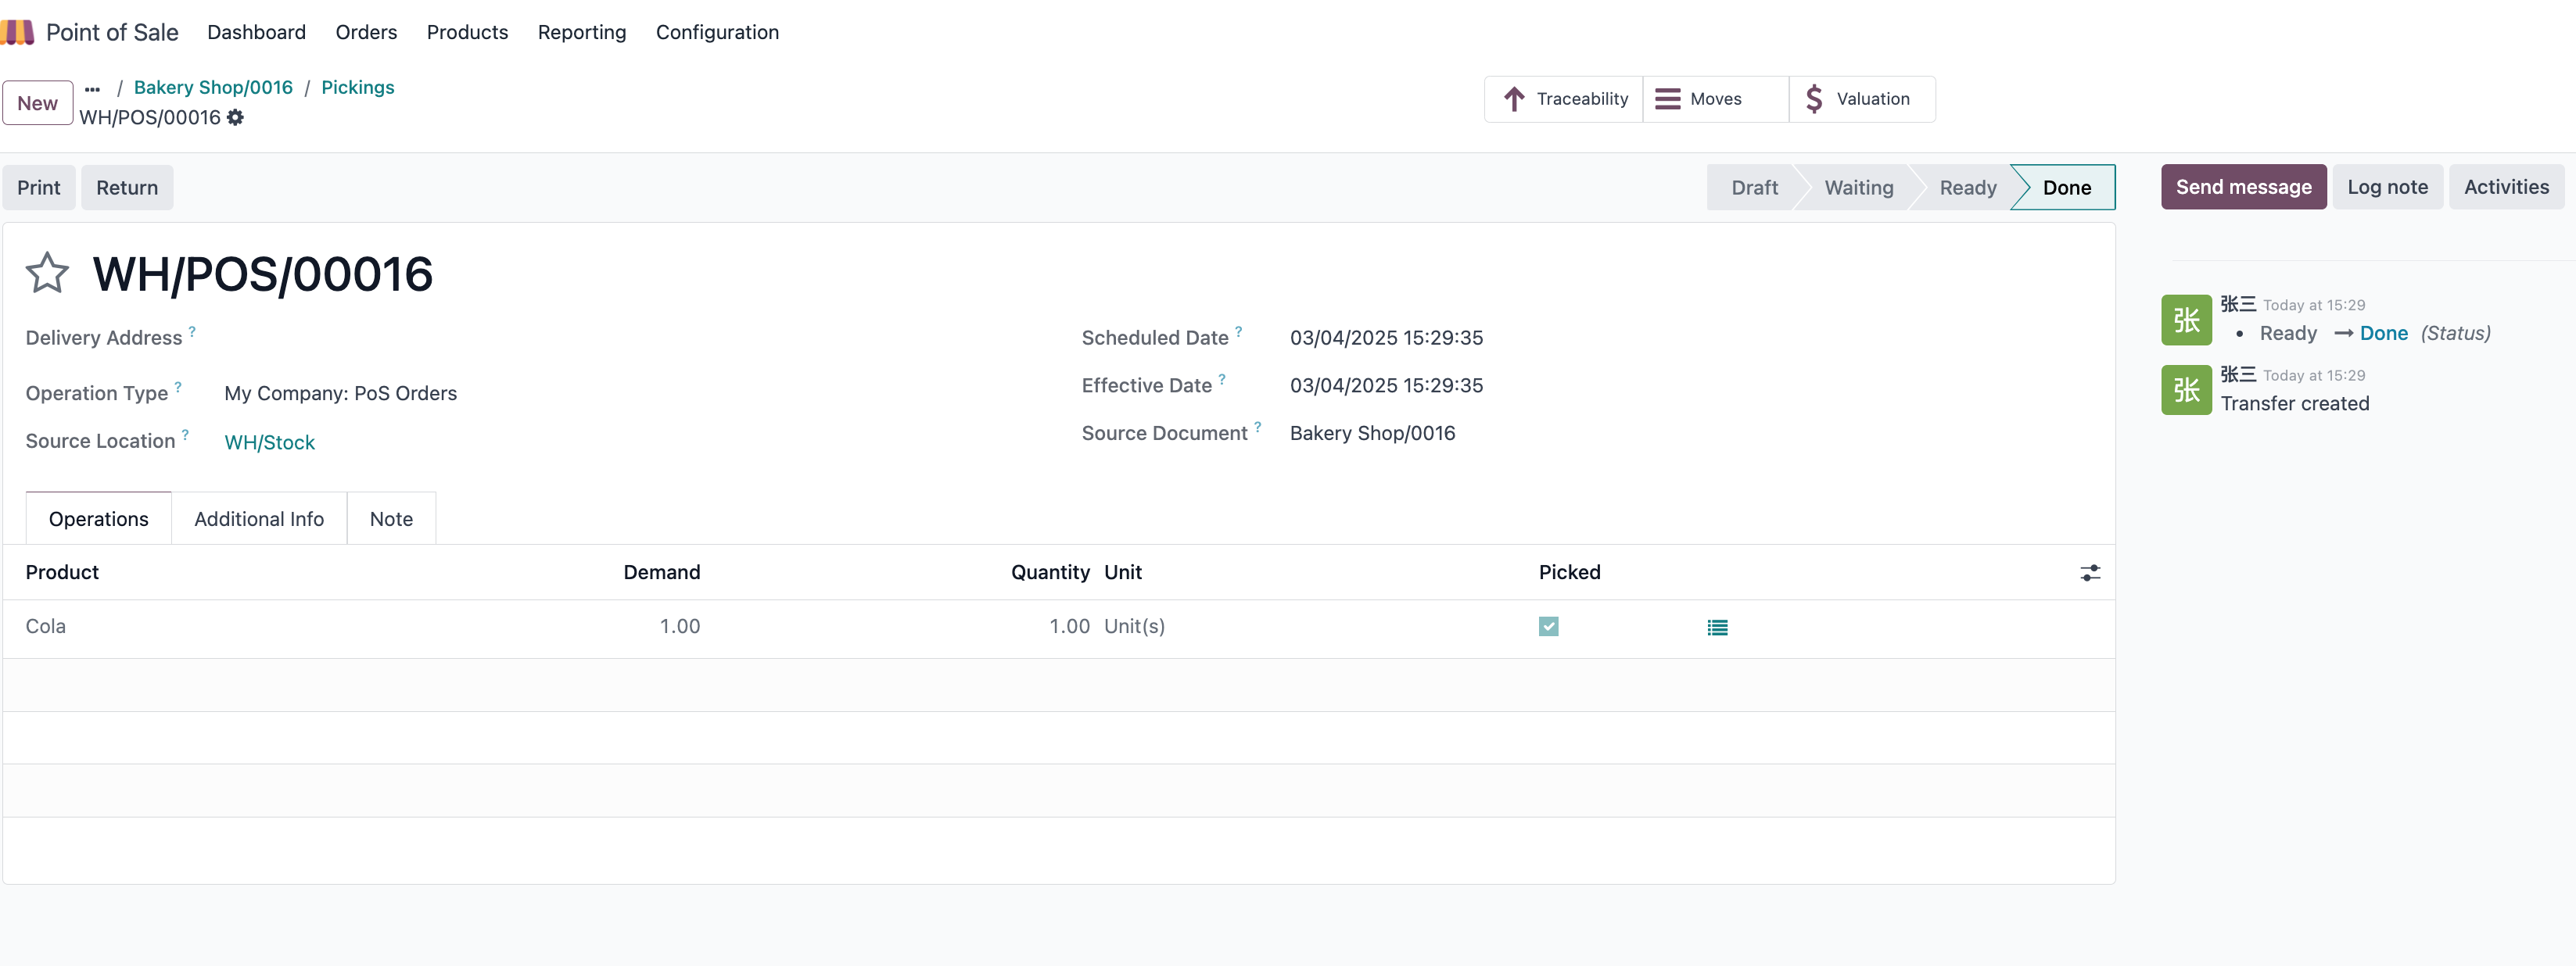Select the Draft status stage

(x=1754, y=188)
